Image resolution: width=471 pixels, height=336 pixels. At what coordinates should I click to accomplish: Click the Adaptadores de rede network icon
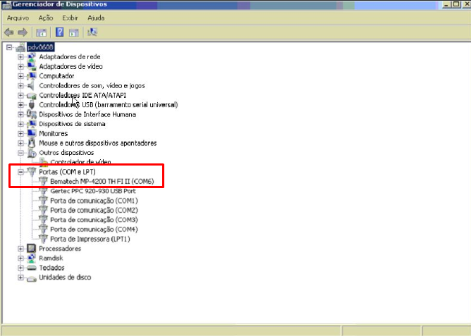32,56
